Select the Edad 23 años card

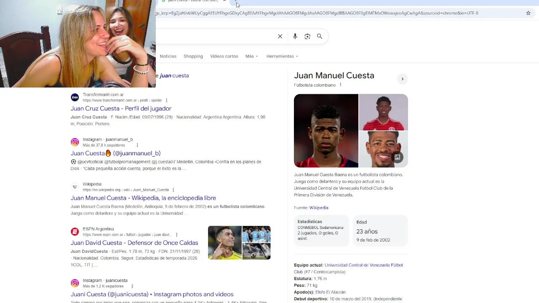(x=380, y=230)
